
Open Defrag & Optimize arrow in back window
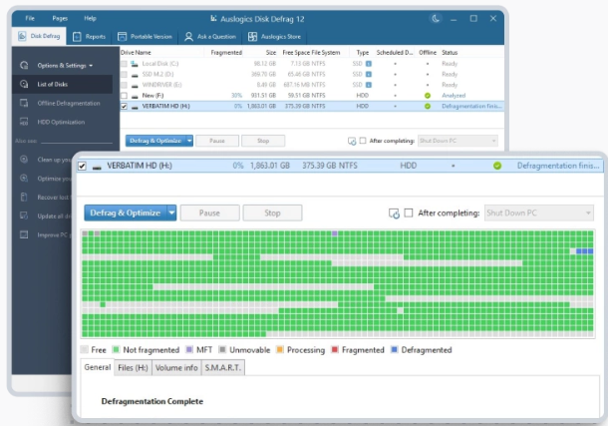point(189,141)
